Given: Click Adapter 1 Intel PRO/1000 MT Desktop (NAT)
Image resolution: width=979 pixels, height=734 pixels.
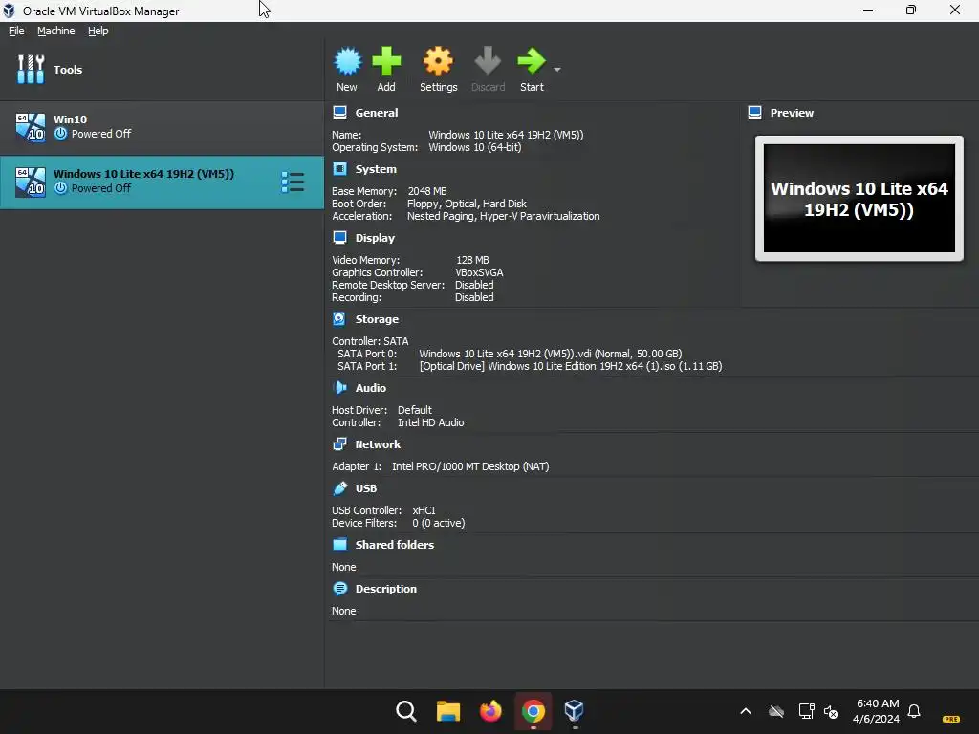Looking at the screenshot, I should coord(470,466).
